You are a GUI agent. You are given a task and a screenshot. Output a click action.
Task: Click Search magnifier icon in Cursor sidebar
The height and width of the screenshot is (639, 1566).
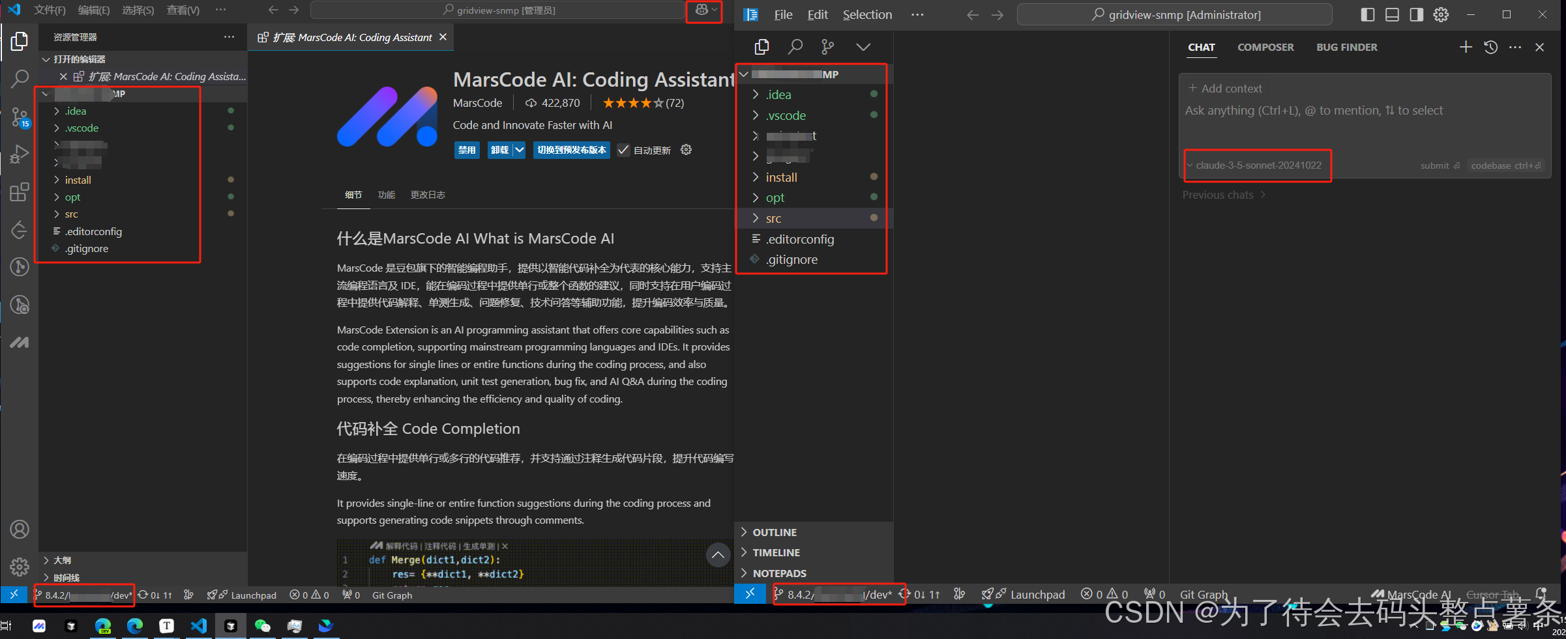tap(795, 47)
